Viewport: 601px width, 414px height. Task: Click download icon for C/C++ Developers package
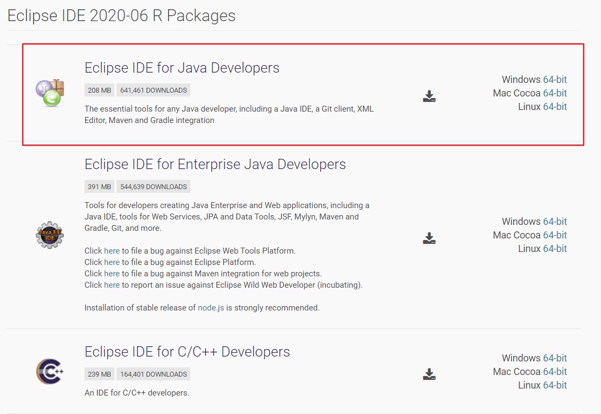(x=429, y=374)
